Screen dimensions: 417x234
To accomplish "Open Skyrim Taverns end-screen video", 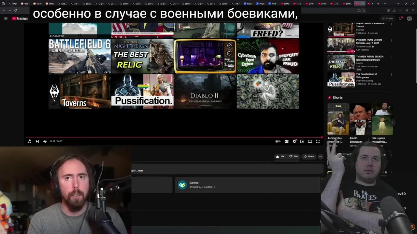I will click(80, 91).
